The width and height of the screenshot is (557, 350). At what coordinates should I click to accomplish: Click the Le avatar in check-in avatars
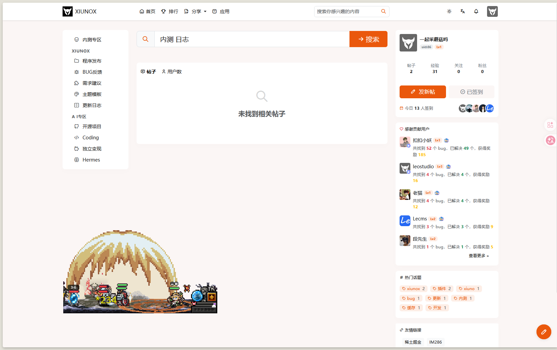[x=490, y=108]
